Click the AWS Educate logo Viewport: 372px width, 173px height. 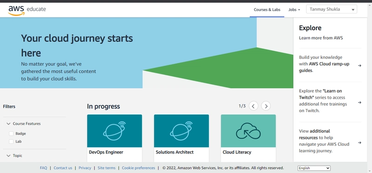[27, 10]
